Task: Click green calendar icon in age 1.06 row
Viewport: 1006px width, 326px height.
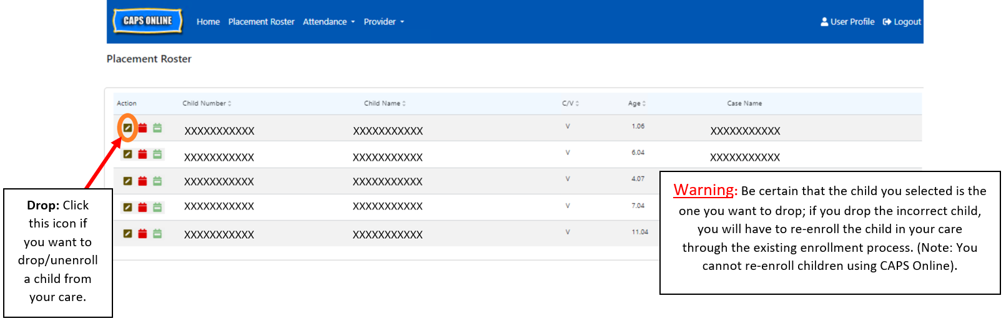Action: tap(157, 128)
